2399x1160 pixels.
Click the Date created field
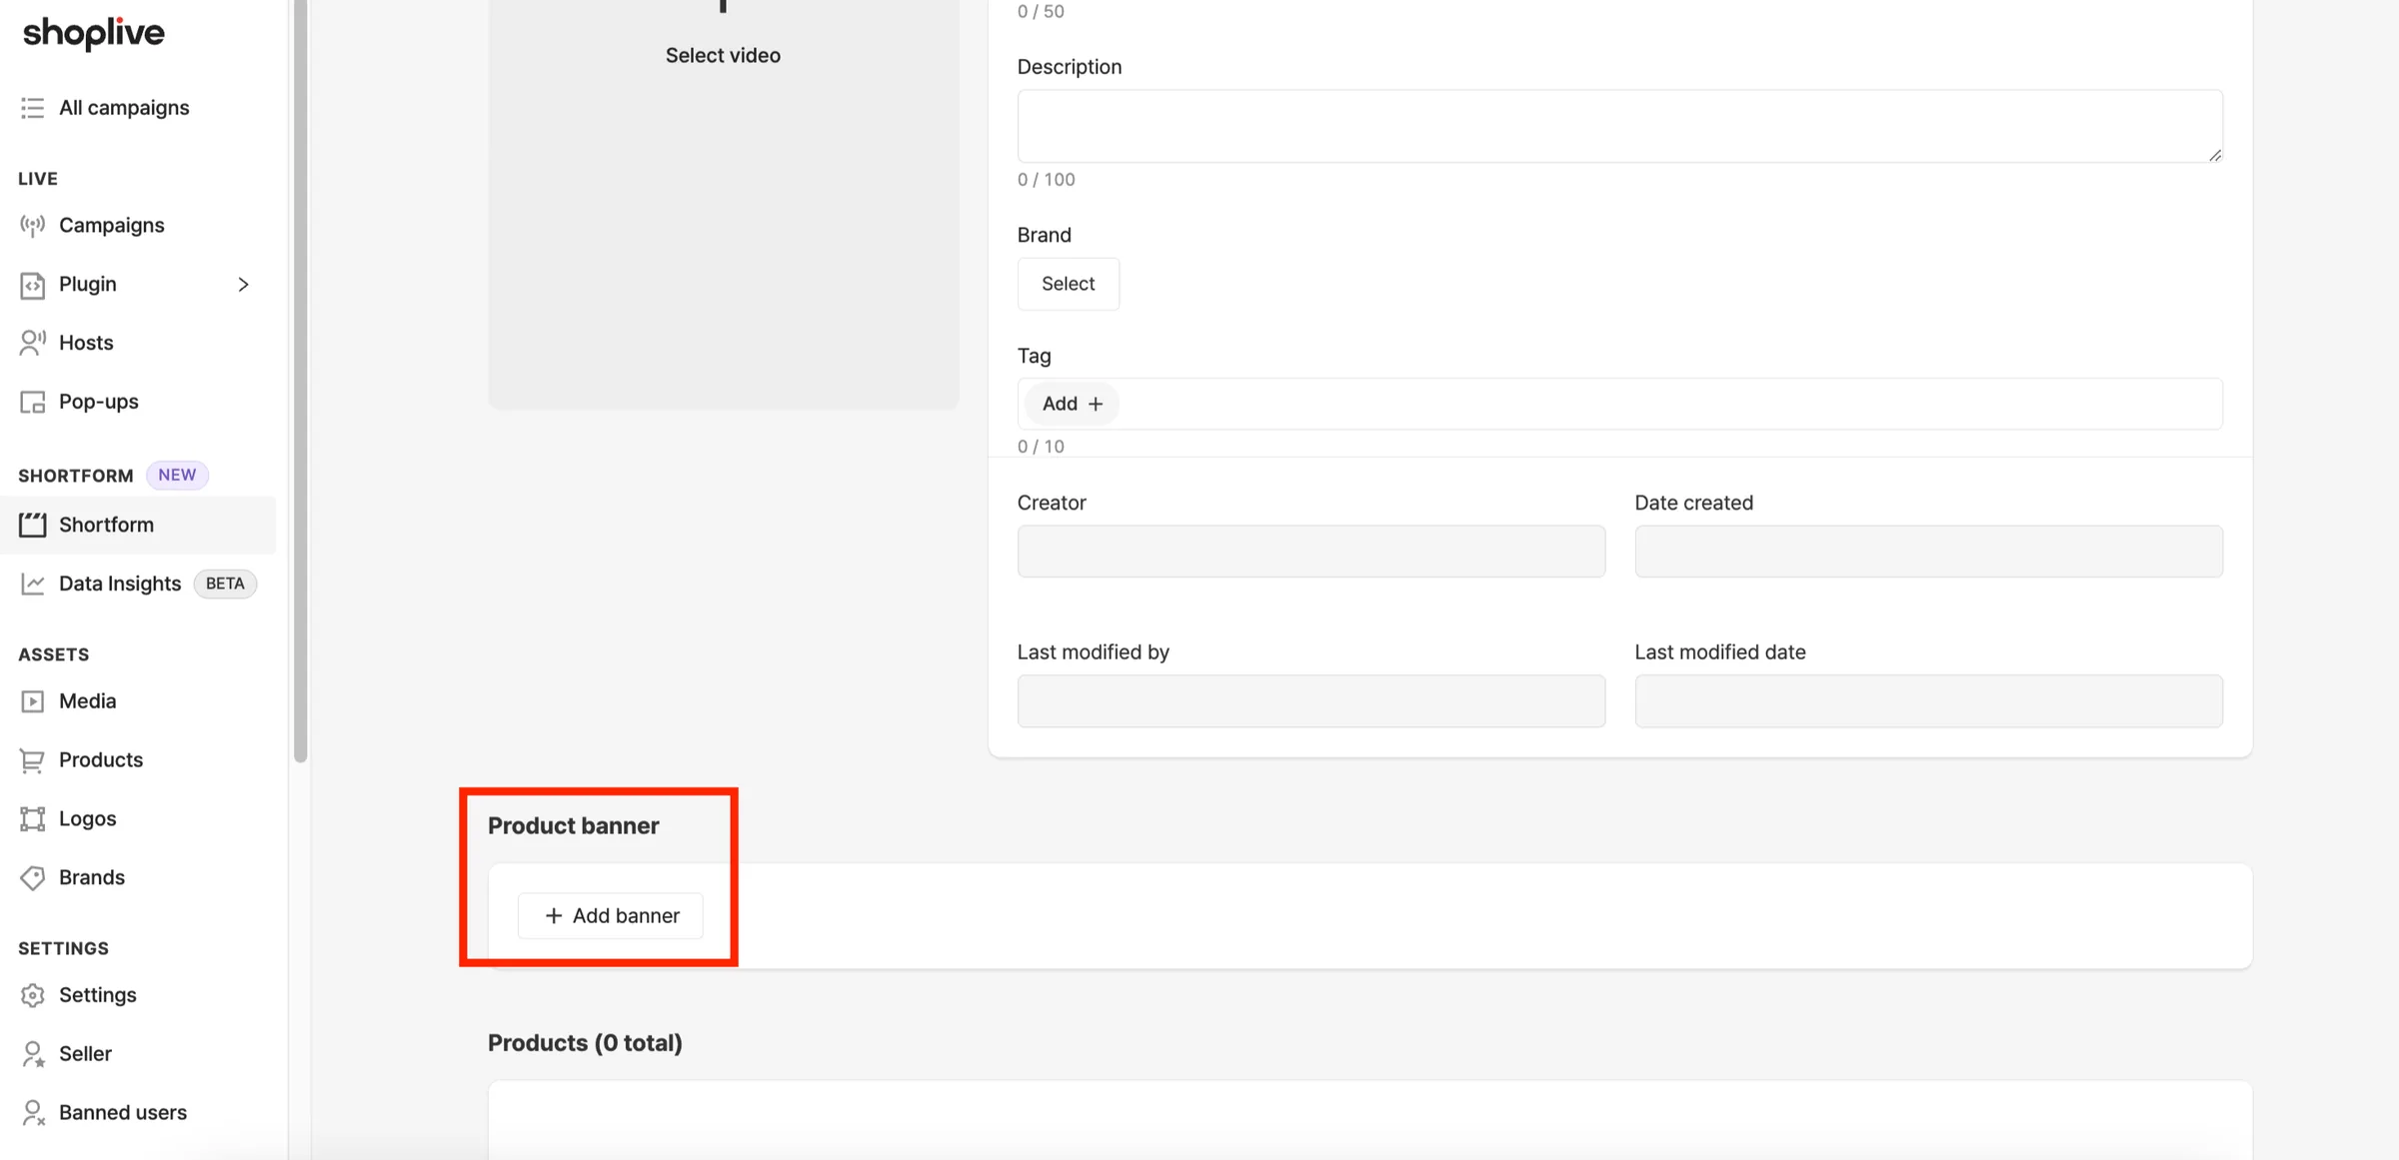click(1928, 552)
